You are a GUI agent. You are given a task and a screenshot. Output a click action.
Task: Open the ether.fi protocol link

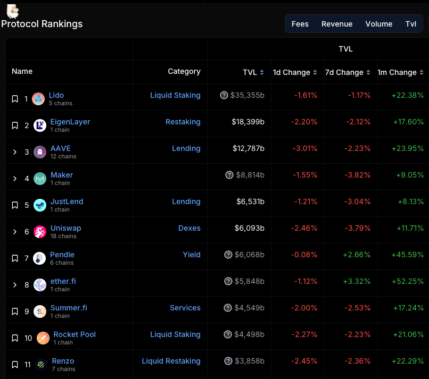click(x=63, y=281)
